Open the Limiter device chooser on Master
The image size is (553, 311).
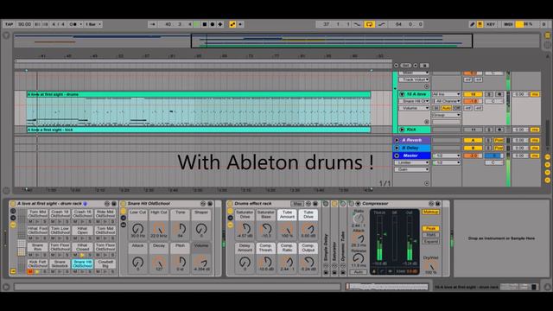click(x=411, y=162)
